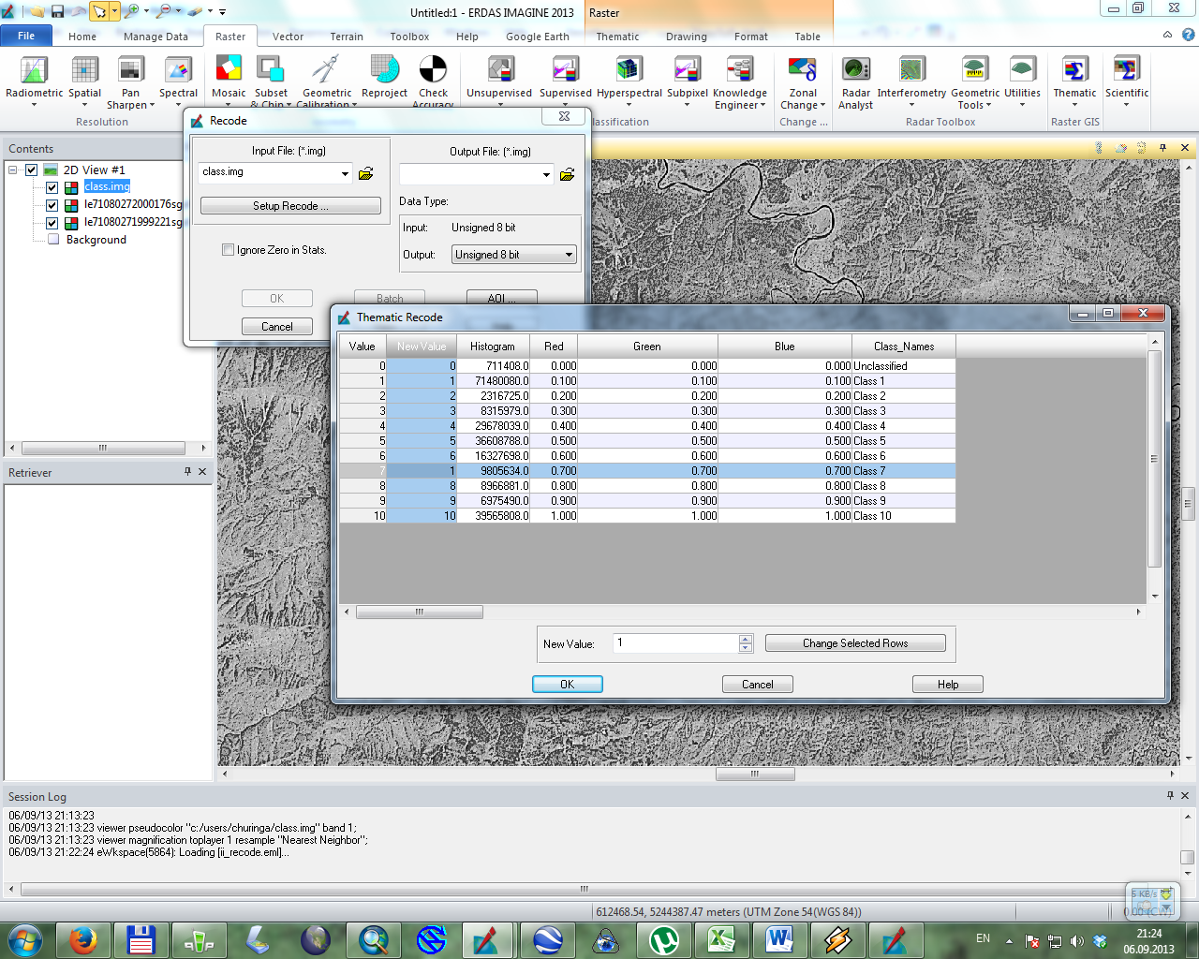Viewport: 1199px width, 959px height.
Task: Expand the Input File dropdown list
Action: (x=345, y=173)
